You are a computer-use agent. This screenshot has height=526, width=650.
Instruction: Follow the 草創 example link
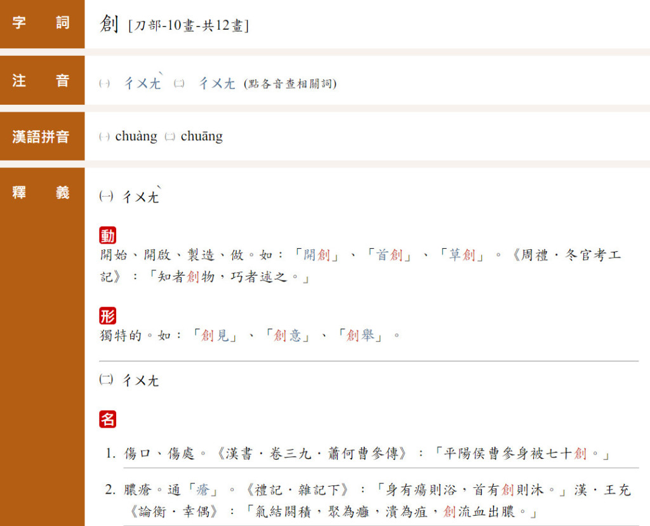pyautogui.click(x=463, y=256)
